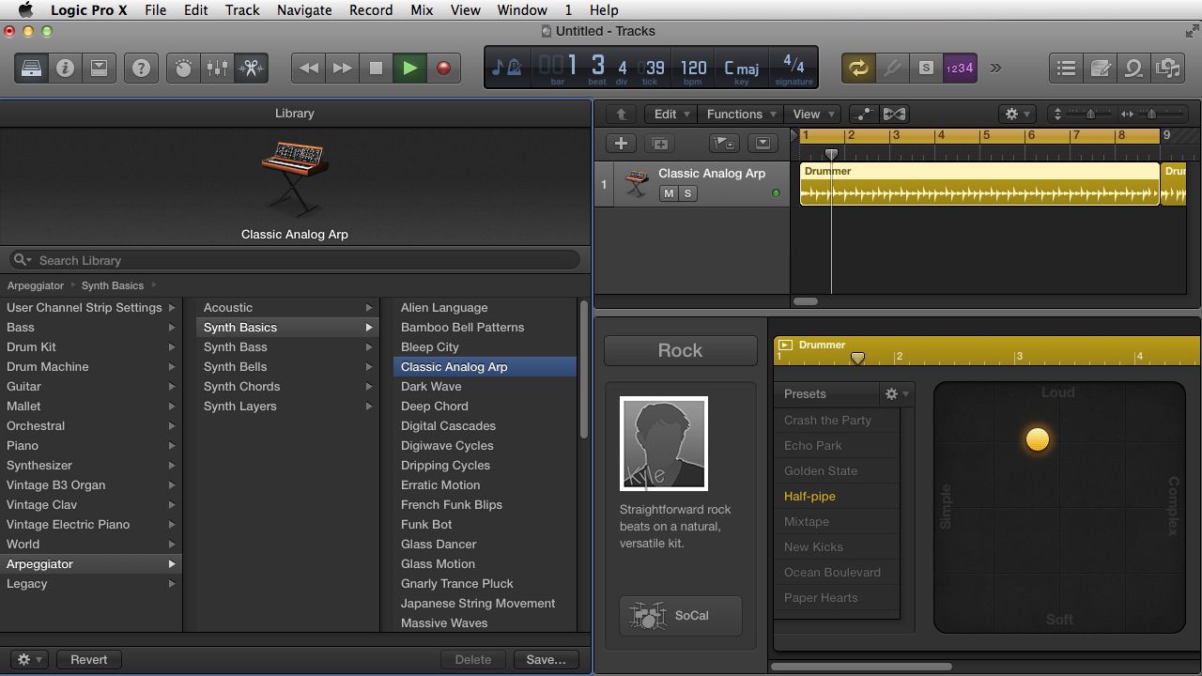The height and width of the screenshot is (676, 1202).
Task: Click the C maj key display
Action: tap(742, 68)
